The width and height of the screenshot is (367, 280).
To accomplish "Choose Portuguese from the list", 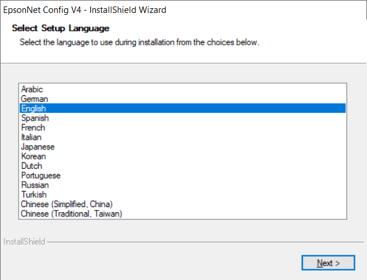I will tap(41, 175).
